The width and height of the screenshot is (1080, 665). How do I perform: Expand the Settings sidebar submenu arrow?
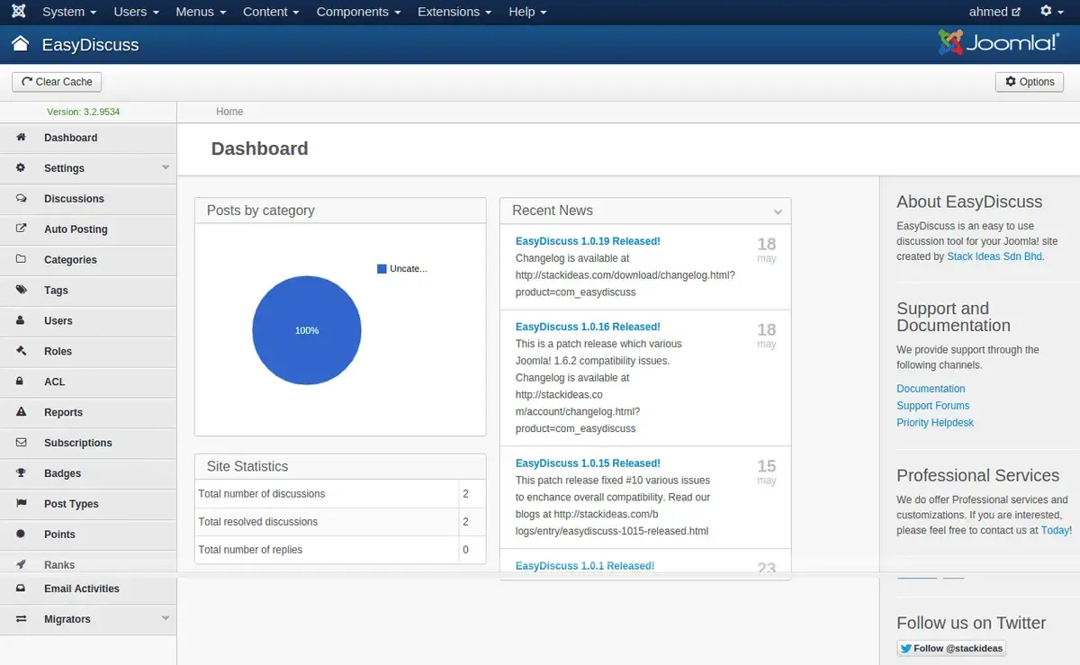[x=166, y=167]
